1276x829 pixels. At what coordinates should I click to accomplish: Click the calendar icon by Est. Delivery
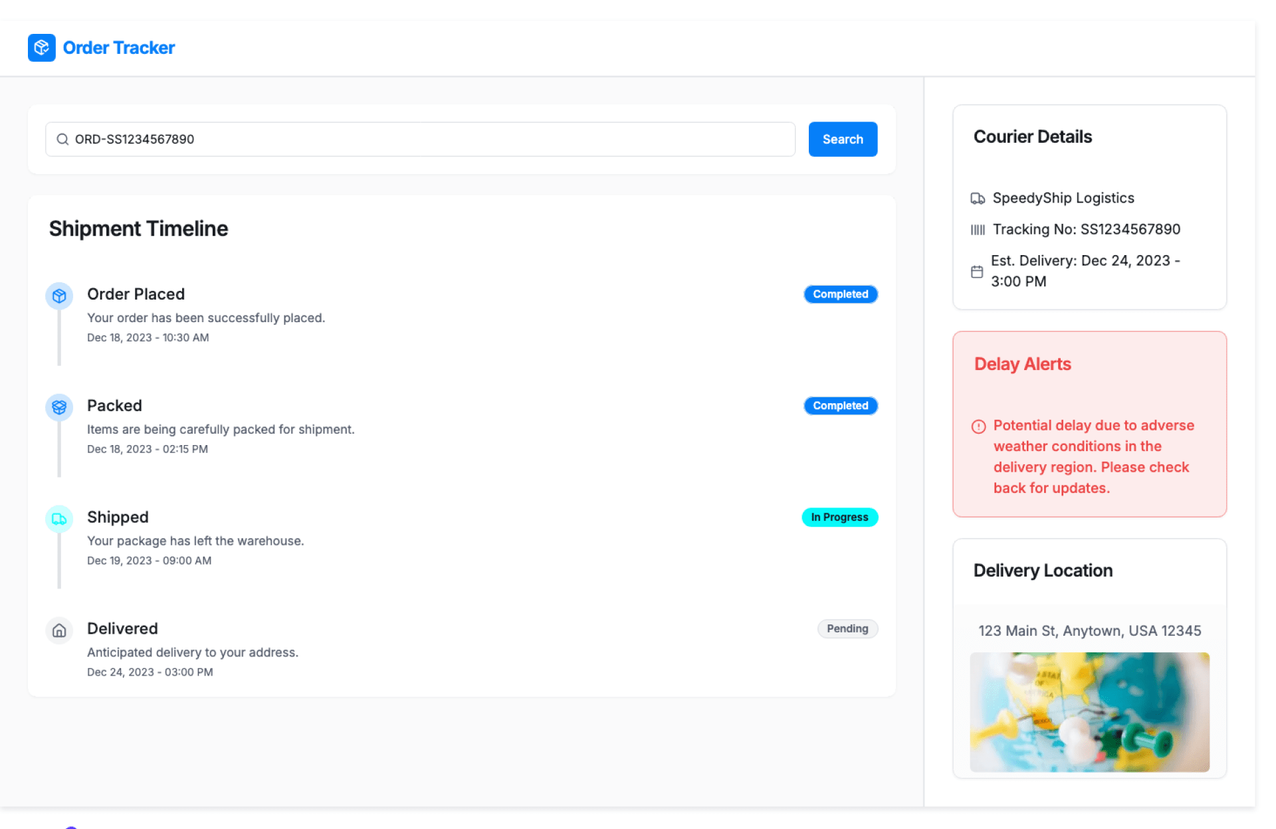pos(977,272)
